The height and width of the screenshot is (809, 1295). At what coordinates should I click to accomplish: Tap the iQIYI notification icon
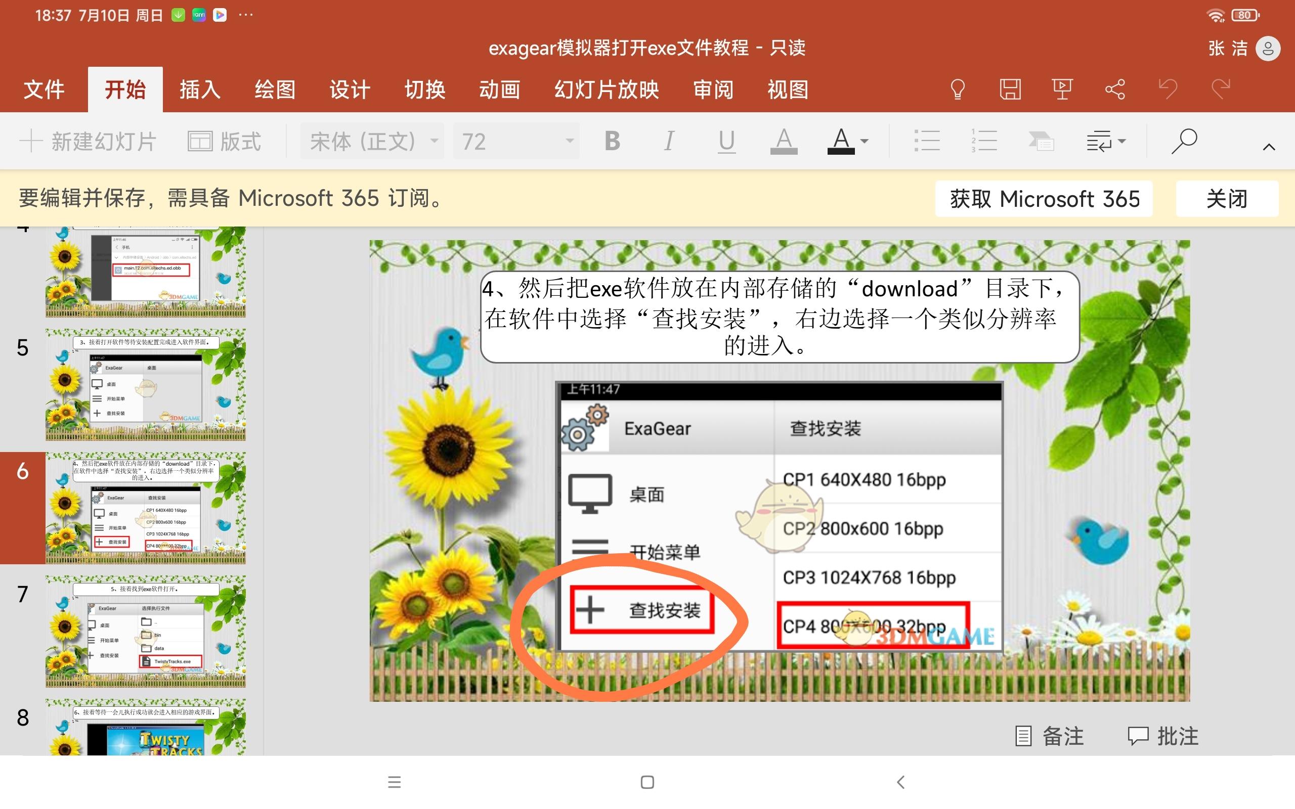pos(199,15)
